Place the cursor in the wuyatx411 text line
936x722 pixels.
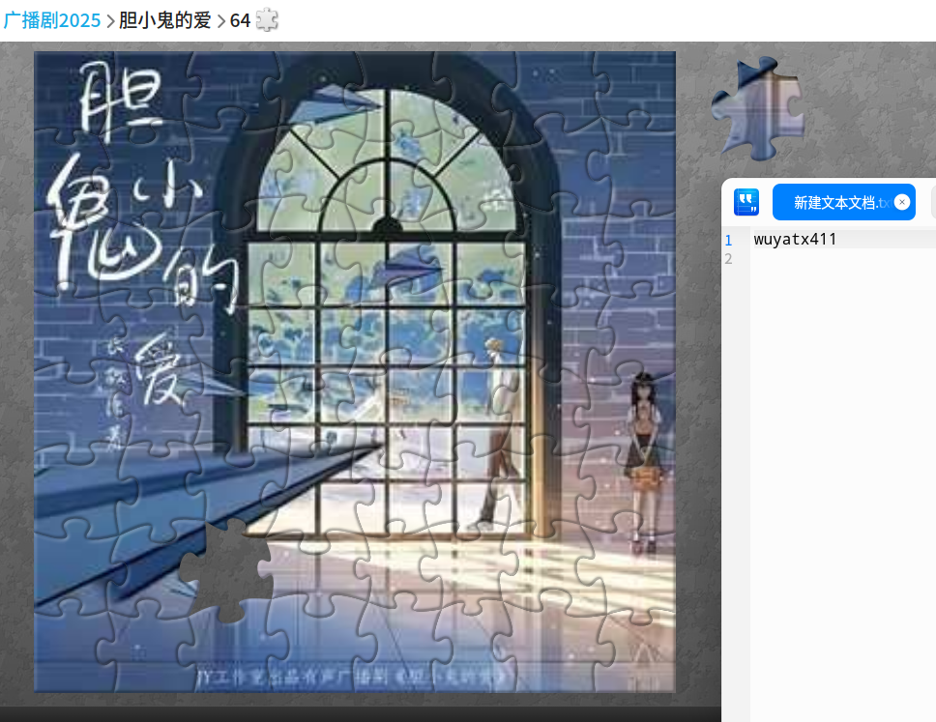pyautogui.click(x=844, y=240)
